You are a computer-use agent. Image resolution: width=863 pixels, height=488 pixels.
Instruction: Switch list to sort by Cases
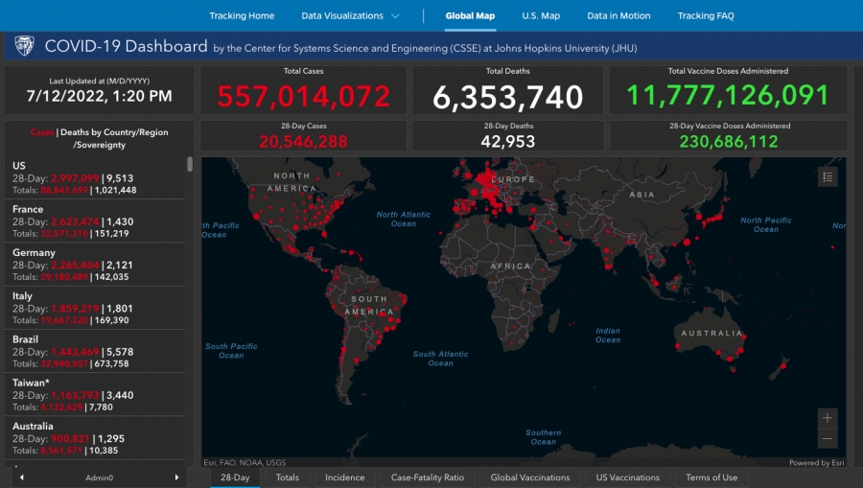click(x=41, y=132)
